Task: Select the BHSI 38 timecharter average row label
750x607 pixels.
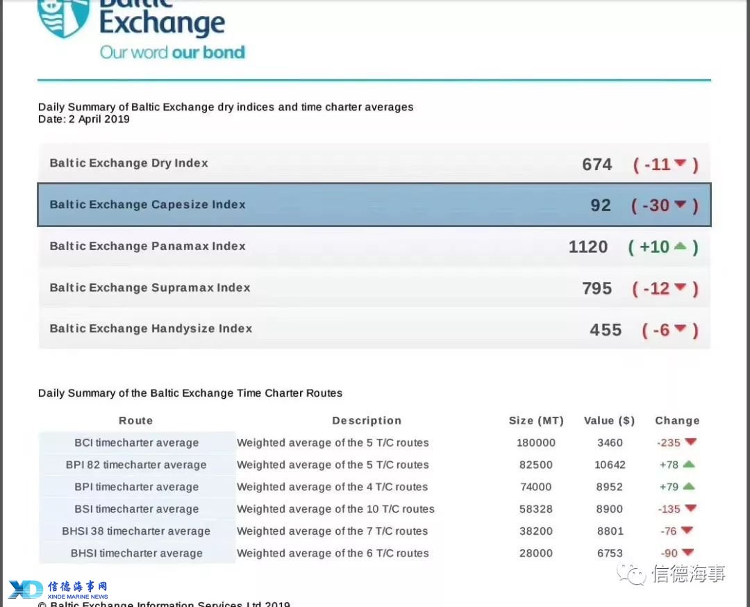Action: tap(136, 531)
